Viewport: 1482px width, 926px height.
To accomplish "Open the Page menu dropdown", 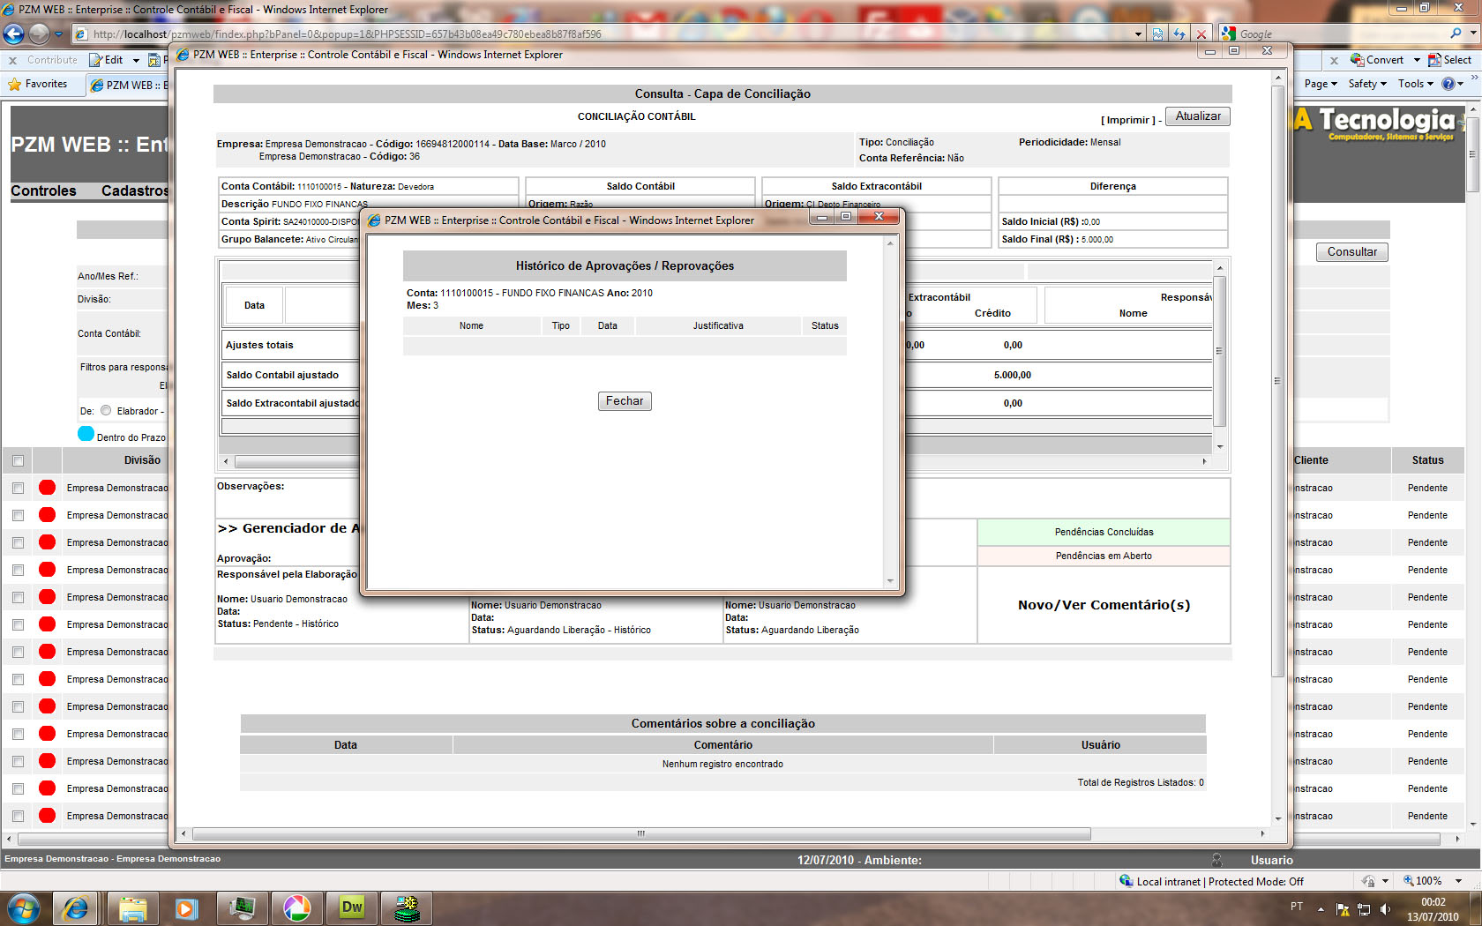I will (1321, 84).
